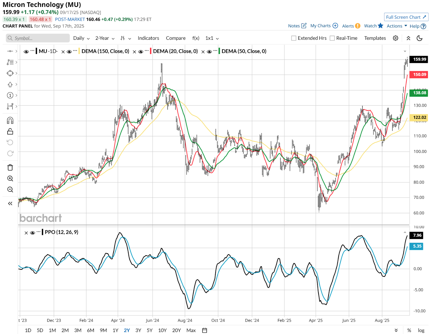The height and width of the screenshot is (334, 448).
Task: Click the DEMA 20 red color marker
Action: pyautogui.click(x=151, y=51)
